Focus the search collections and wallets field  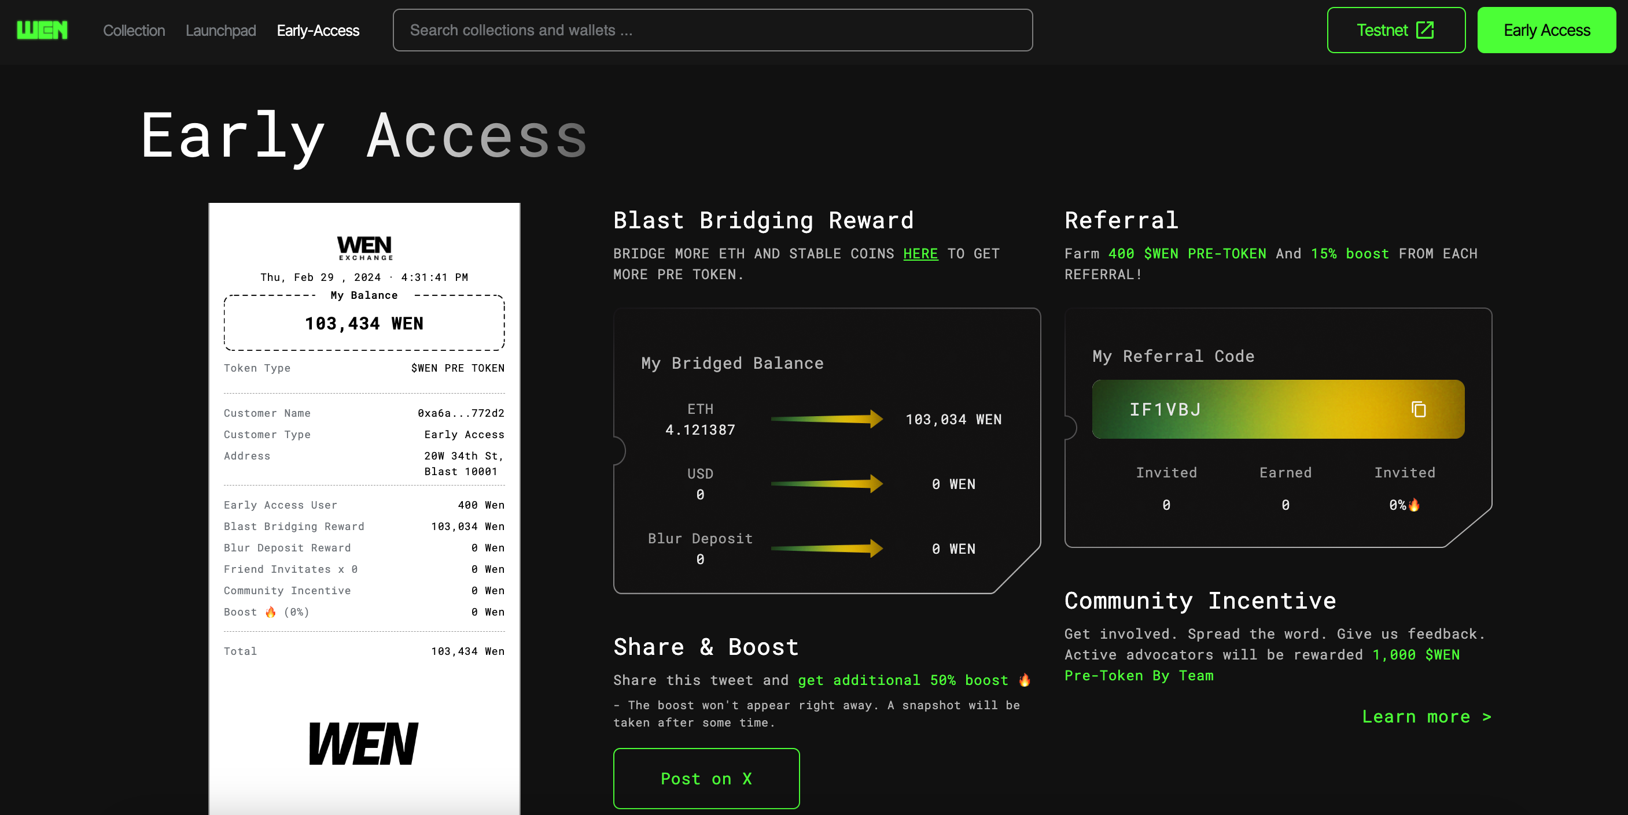(x=712, y=30)
